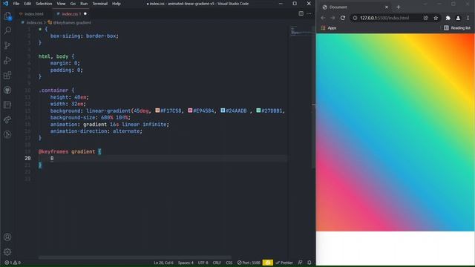Change line ending via CRLF
This screenshot has height=267, width=475.
click(x=217, y=263)
